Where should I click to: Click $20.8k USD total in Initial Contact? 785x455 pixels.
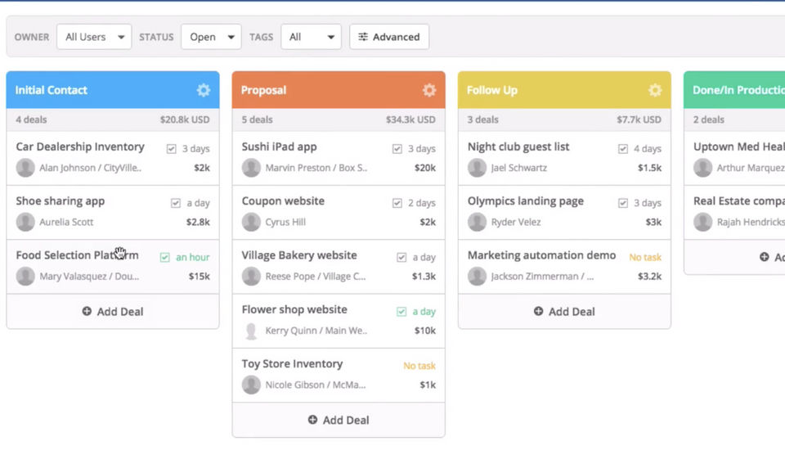185,119
